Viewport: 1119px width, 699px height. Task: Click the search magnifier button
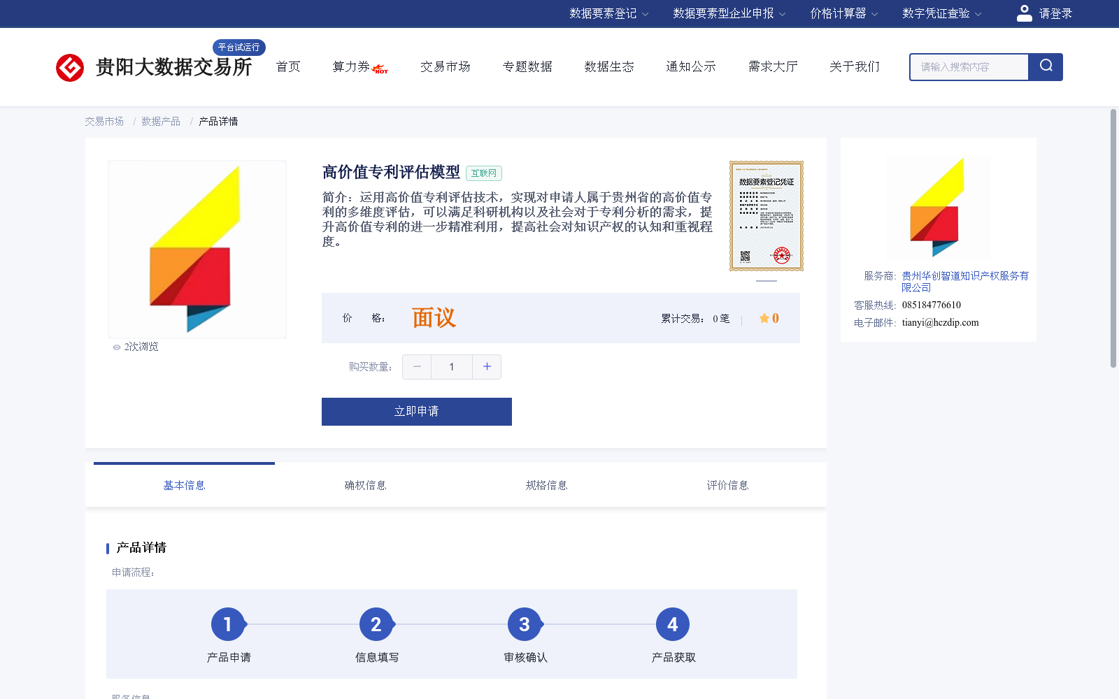pyautogui.click(x=1046, y=67)
